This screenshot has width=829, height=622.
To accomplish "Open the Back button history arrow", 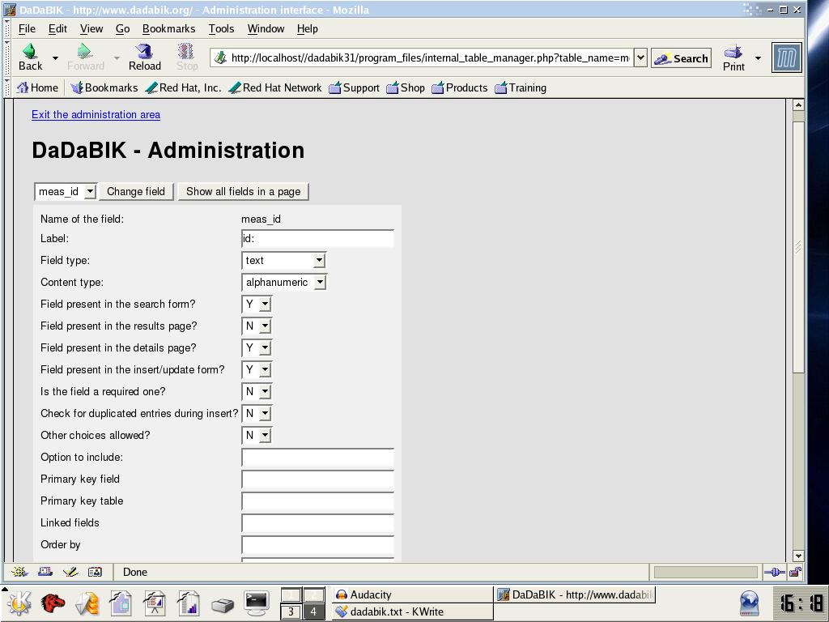I will [55, 58].
